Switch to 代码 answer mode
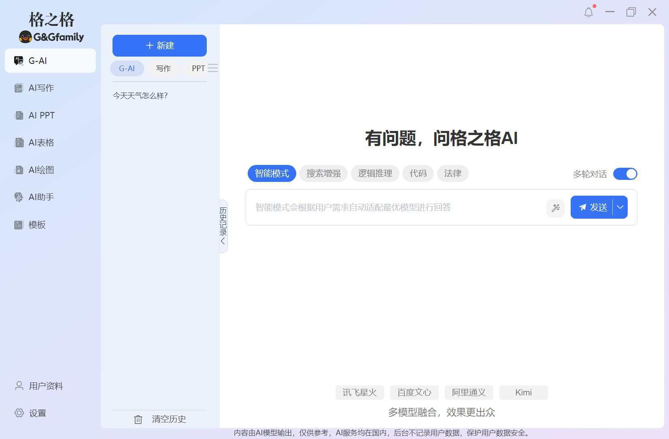This screenshot has width=669, height=439. [x=418, y=173]
